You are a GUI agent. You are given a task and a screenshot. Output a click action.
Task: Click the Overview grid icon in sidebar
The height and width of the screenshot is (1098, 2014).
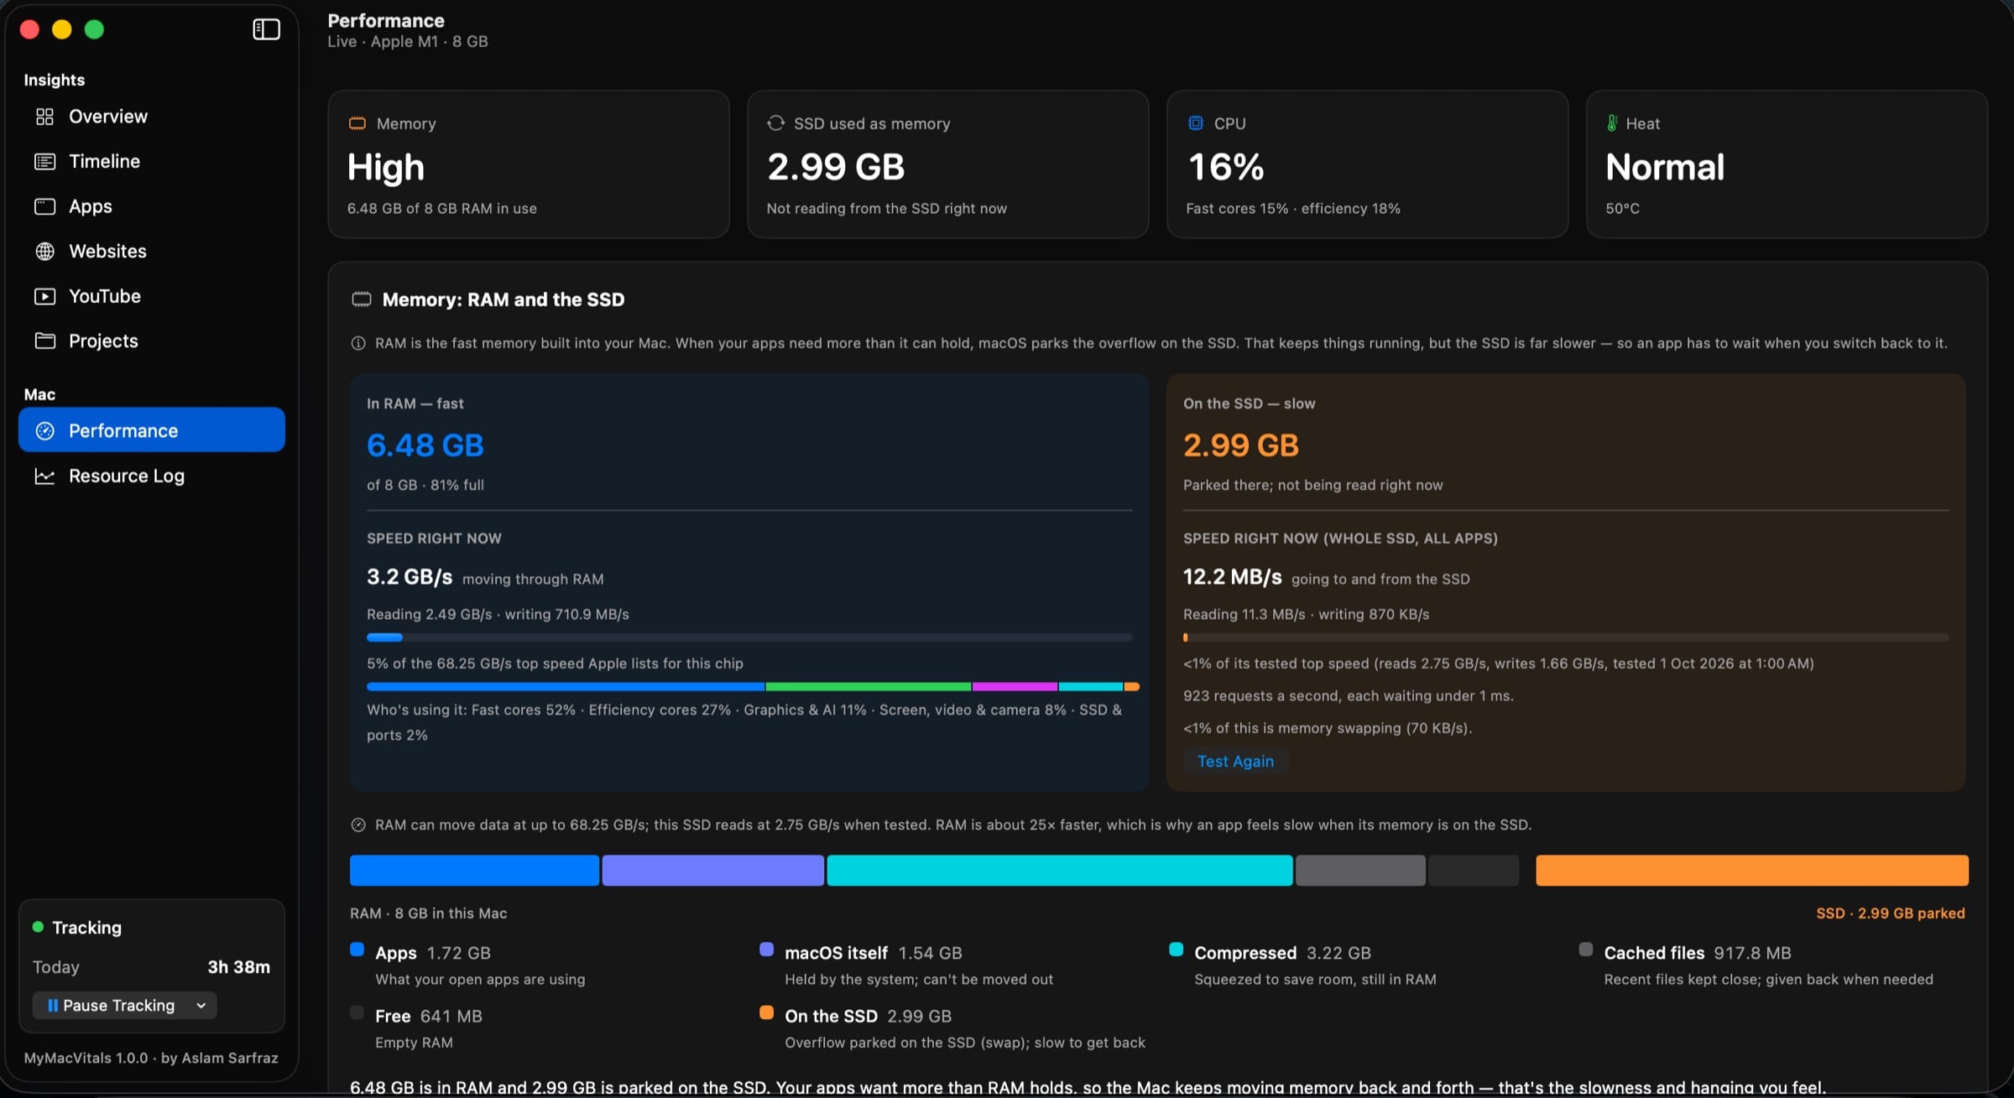(x=44, y=117)
